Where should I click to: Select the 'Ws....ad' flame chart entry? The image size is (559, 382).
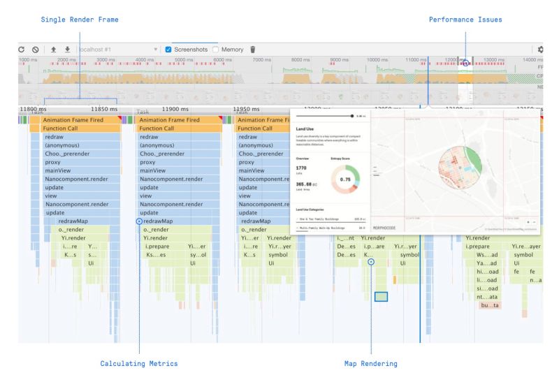coord(487,255)
